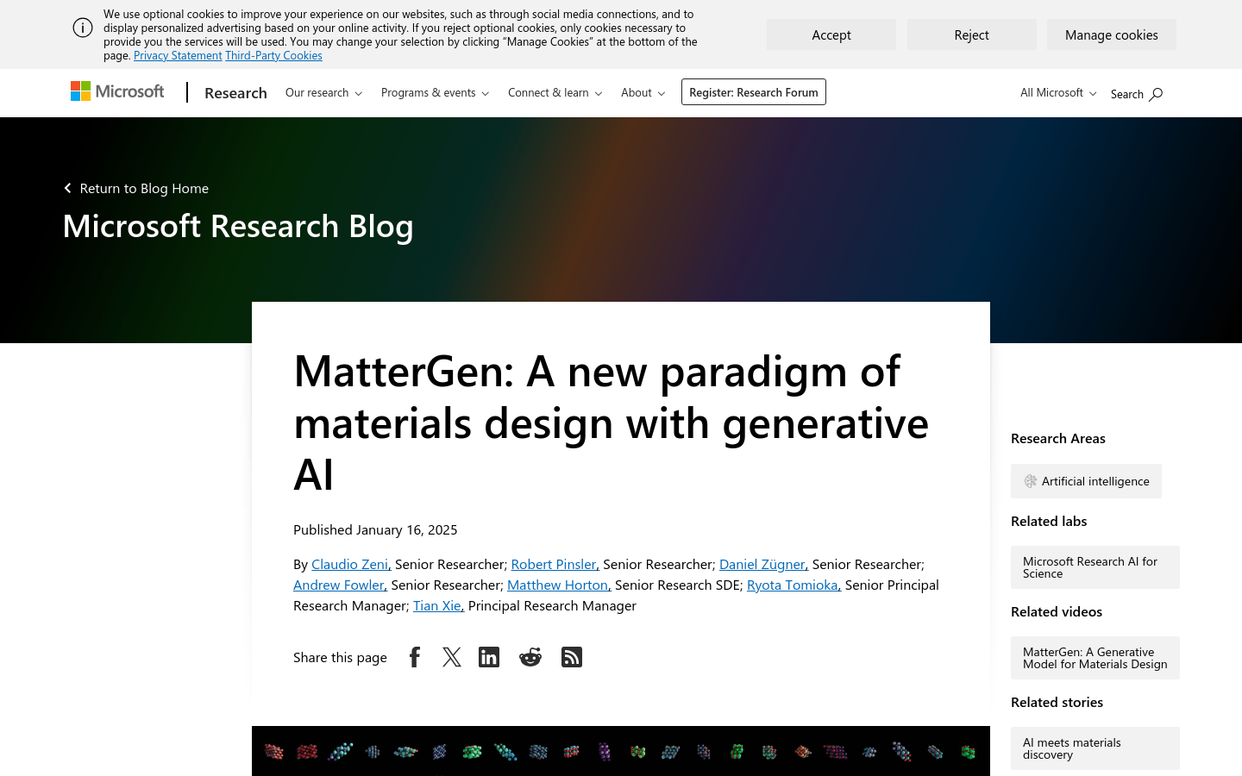Expand the Programs & events menu
Image resolution: width=1242 pixels, height=776 pixels.
[x=435, y=92]
